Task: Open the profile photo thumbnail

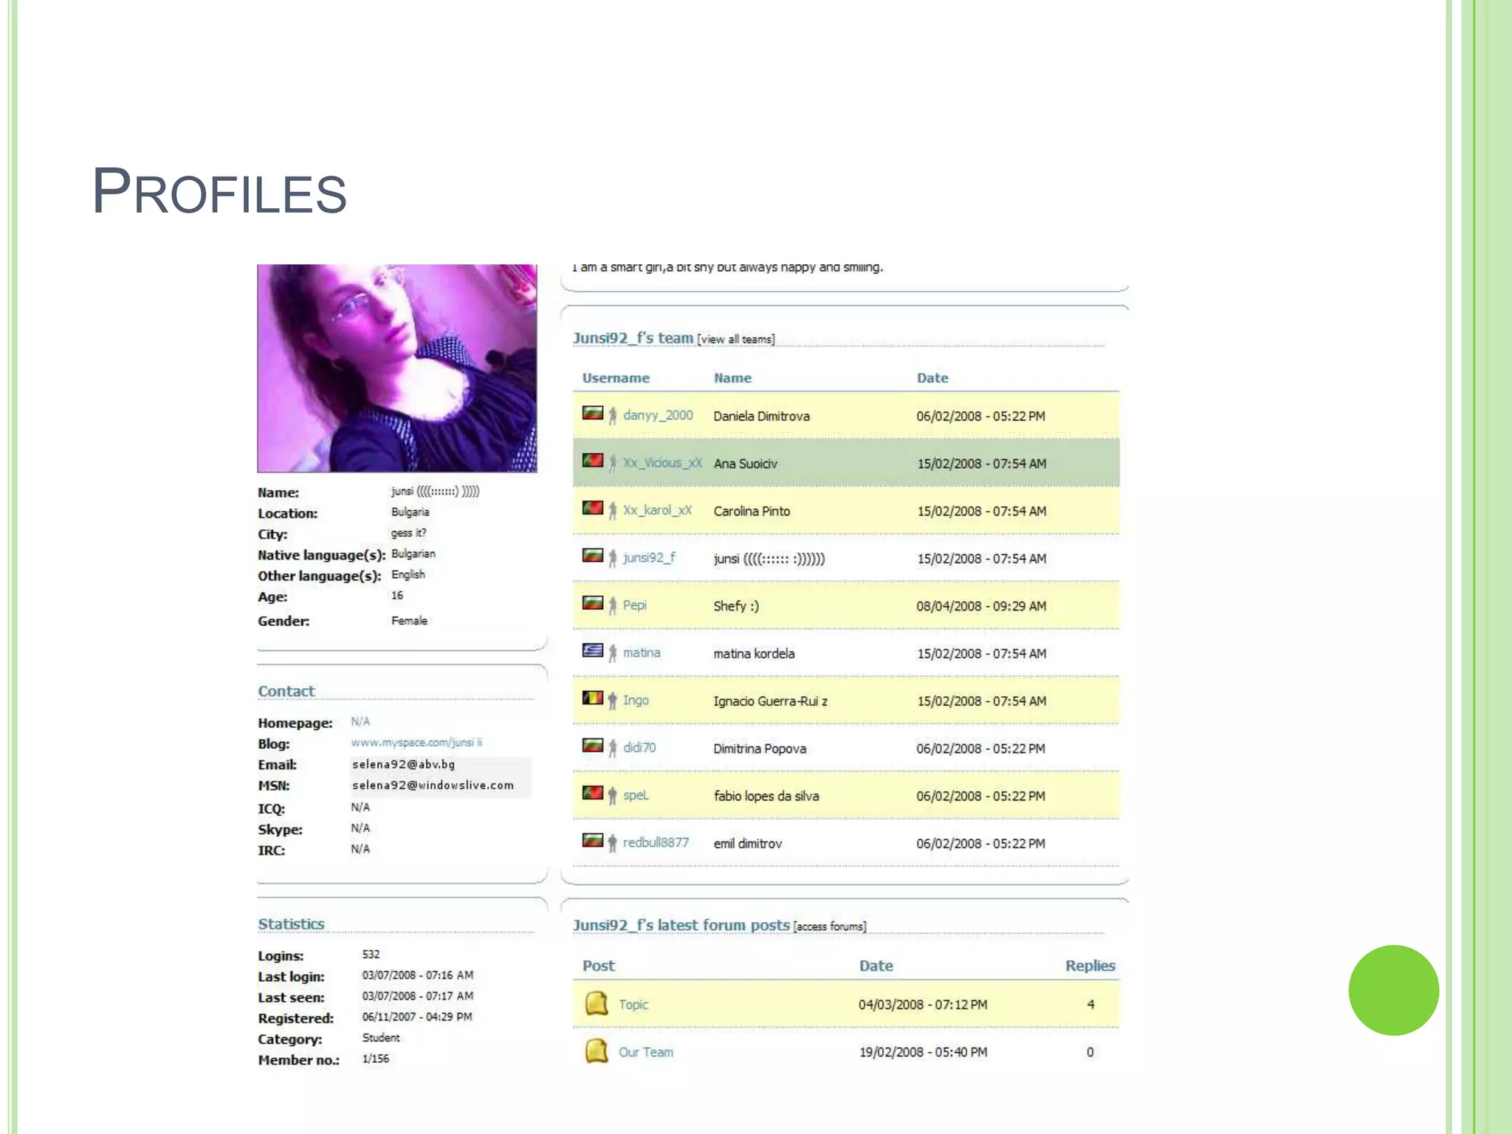Action: 396,368
